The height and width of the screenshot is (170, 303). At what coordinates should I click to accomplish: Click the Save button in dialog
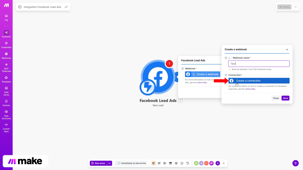tap(286, 98)
